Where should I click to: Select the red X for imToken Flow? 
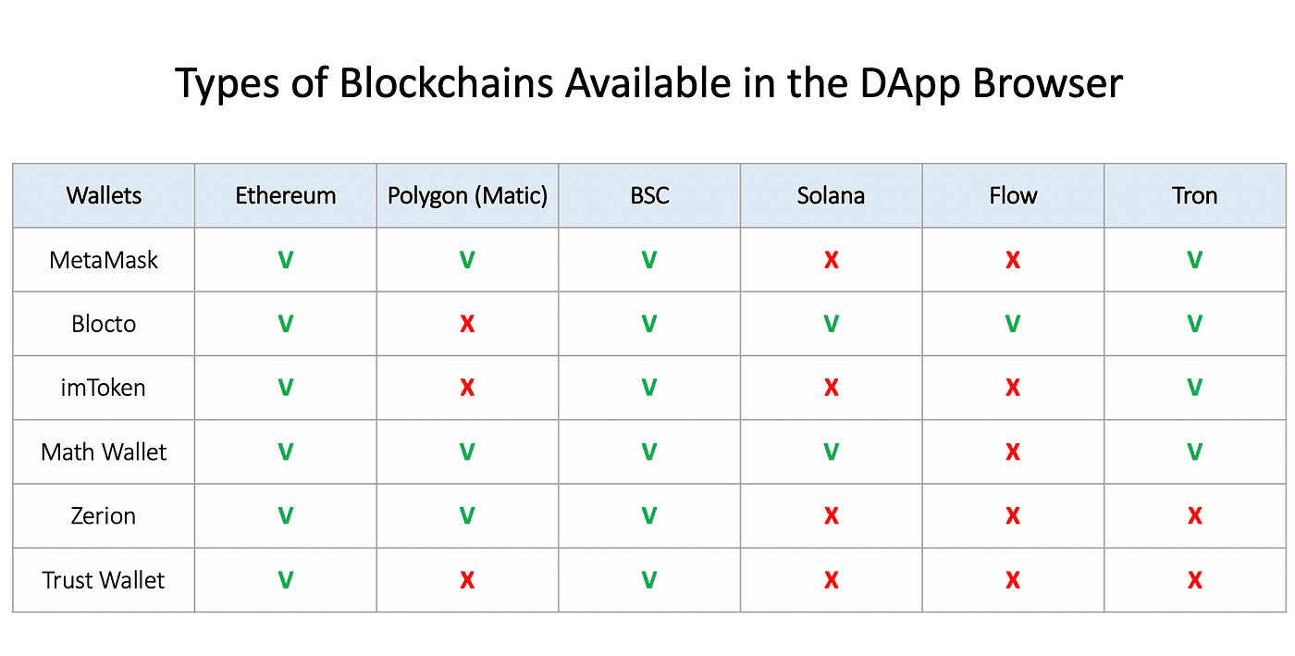click(1013, 389)
